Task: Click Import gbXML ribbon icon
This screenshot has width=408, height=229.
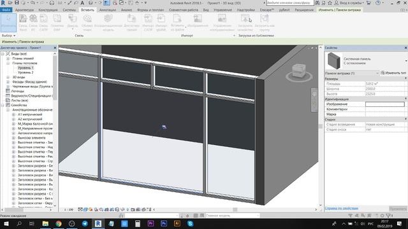Action: (161, 23)
